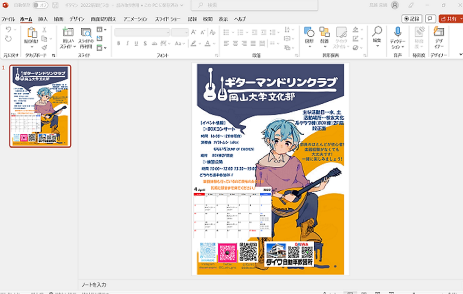The image size is (463, 294).
Task: Click the user account avatar
Action: [395, 5]
